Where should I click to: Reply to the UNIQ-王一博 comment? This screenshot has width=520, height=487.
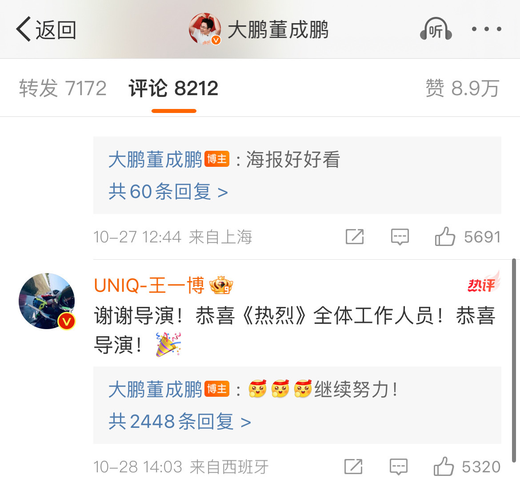398,467
